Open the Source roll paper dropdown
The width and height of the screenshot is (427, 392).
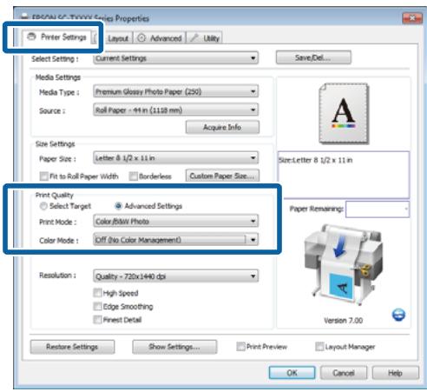click(x=175, y=110)
